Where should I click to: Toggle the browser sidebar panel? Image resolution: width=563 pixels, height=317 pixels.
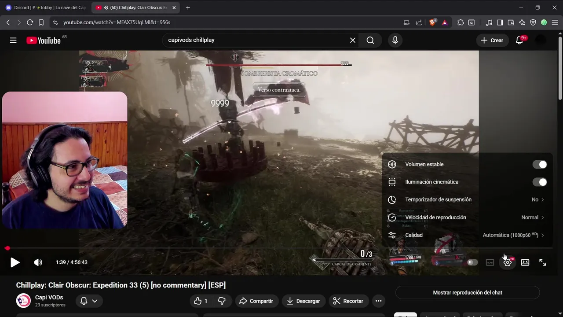(500, 22)
